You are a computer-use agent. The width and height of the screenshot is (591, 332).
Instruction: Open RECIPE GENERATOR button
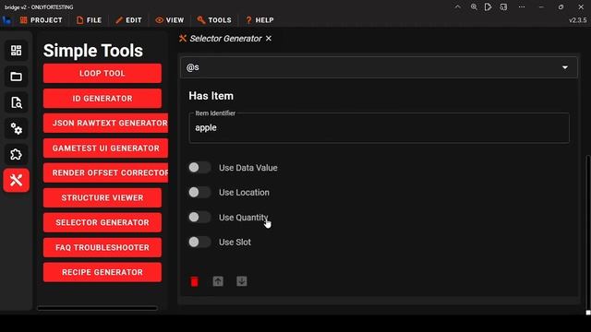tap(103, 272)
